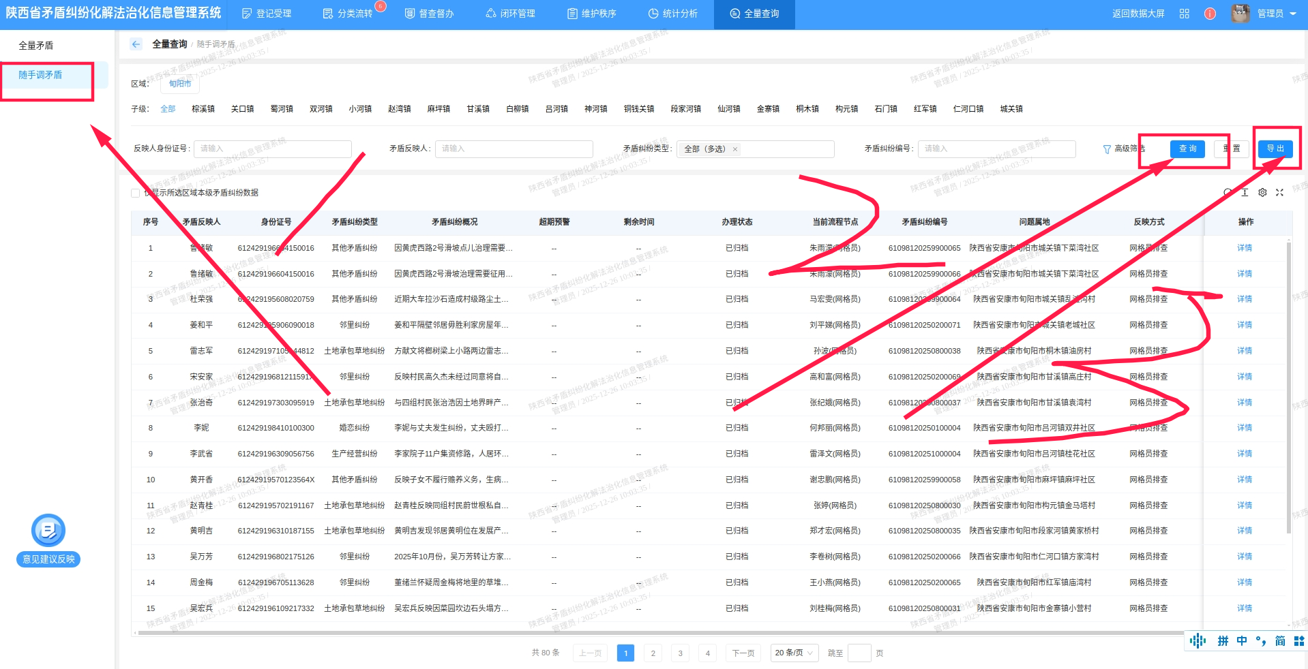1308x669 pixels.
Task: Click the row height adjust icon
Action: coord(1245,193)
